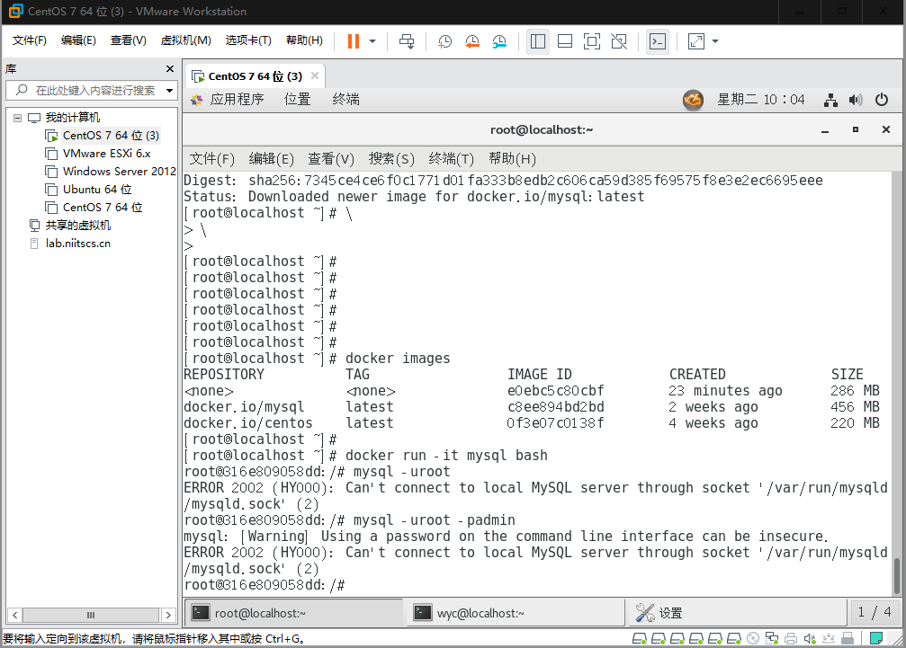Switch to Unity mode icon
The height and width of the screenshot is (648, 906).
tap(619, 41)
